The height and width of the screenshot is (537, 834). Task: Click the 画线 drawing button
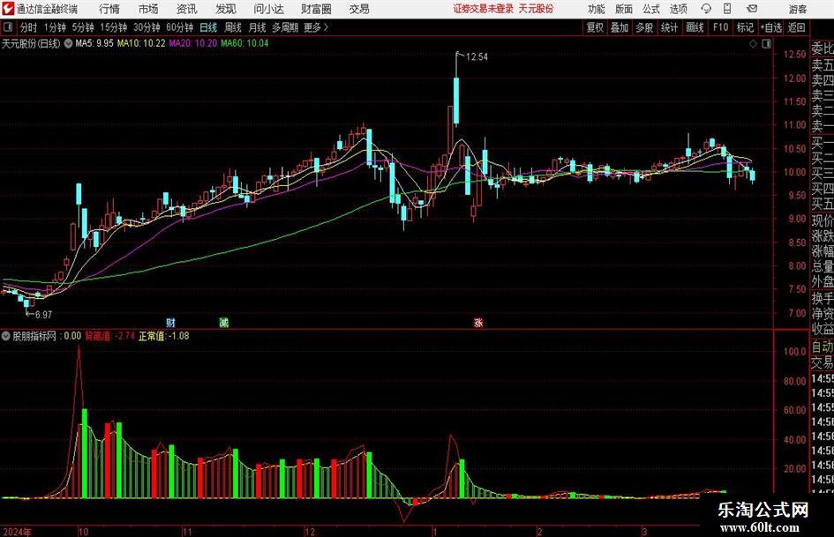point(695,27)
